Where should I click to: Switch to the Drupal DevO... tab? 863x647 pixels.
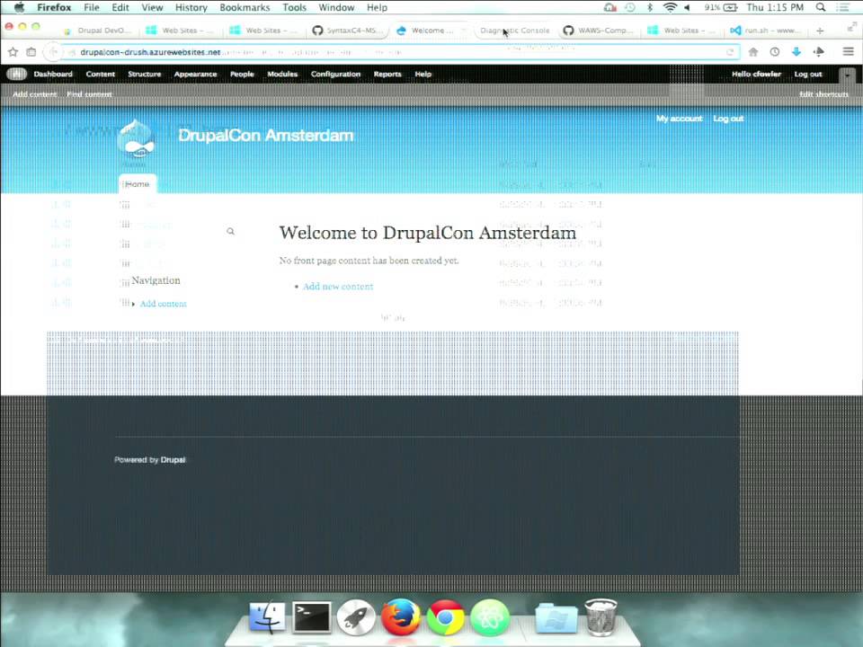coord(98,31)
